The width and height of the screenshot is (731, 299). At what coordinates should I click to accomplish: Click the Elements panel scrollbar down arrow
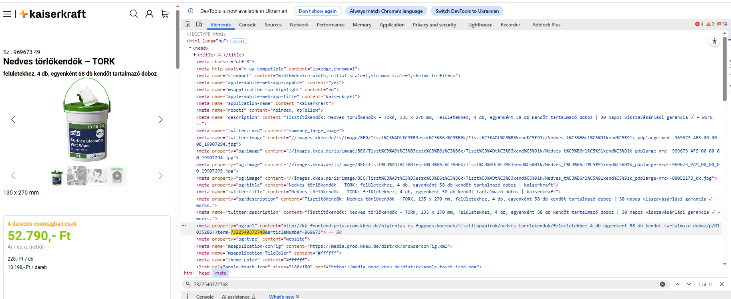pyautogui.click(x=725, y=264)
